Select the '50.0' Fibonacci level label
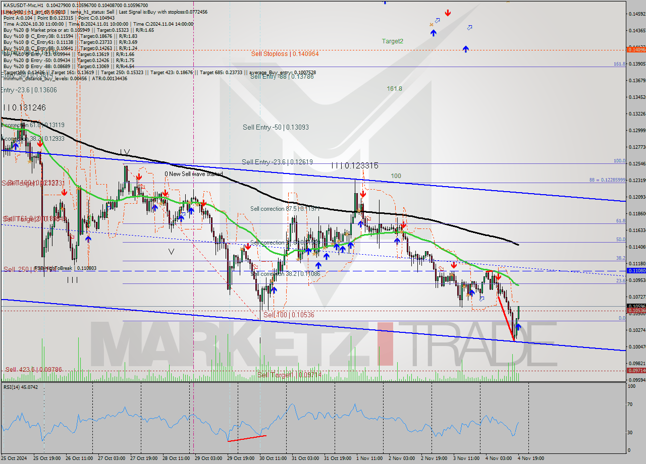Screen dimensions: 646x464 pos(620,240)
